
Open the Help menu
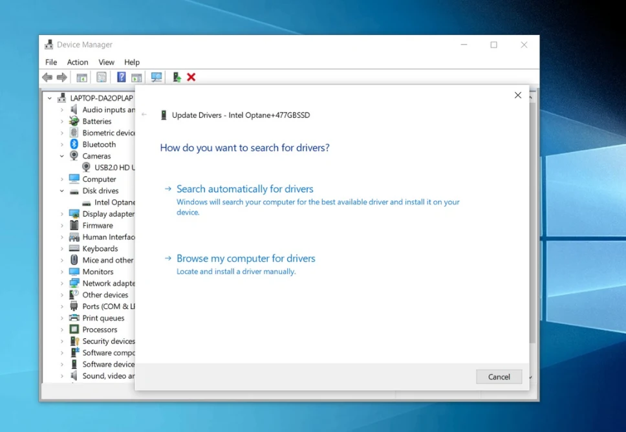click(x=132, y=62)
